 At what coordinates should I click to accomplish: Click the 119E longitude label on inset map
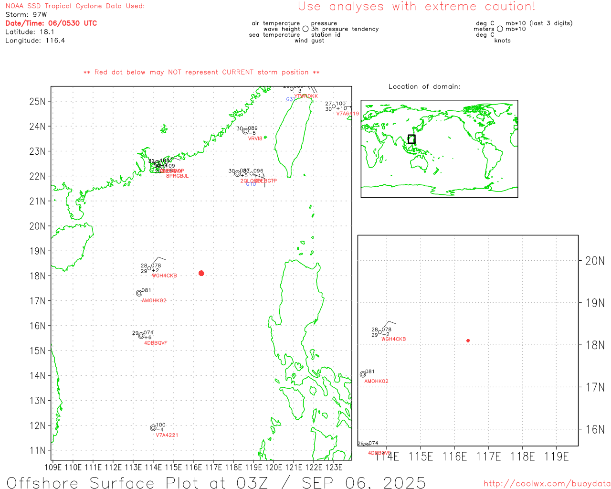tap(557, 457)
